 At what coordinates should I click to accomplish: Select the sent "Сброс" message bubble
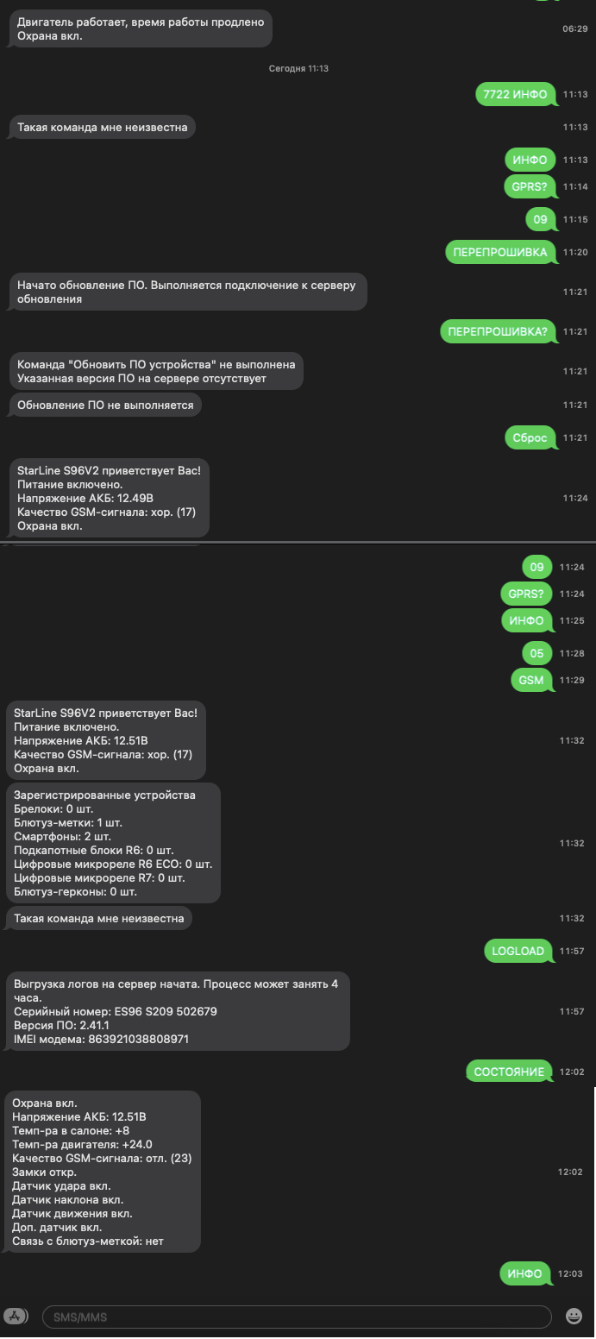pos(530,437)
